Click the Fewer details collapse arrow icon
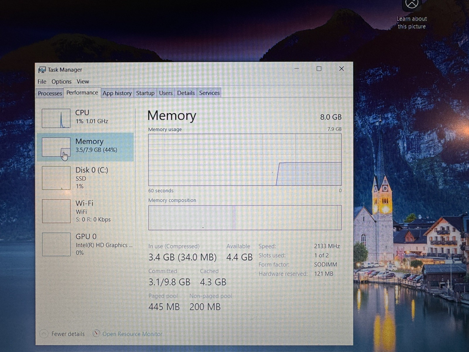The height and width of the screenshot is (352, 469). 44,334
